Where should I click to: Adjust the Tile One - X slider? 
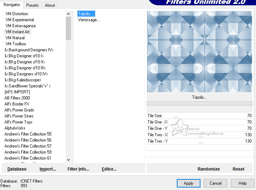click(199, 122)
